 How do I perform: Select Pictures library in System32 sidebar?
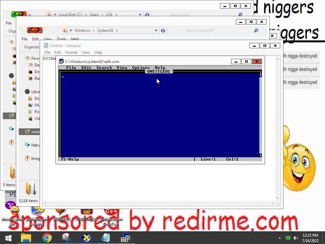click(34, 112)
